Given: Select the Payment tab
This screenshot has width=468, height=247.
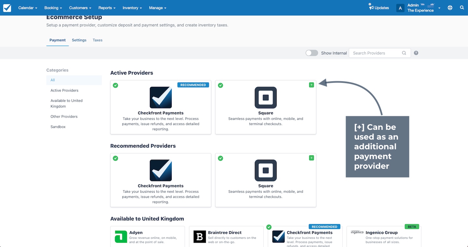Looking at the screenshot, I should 58,40.
